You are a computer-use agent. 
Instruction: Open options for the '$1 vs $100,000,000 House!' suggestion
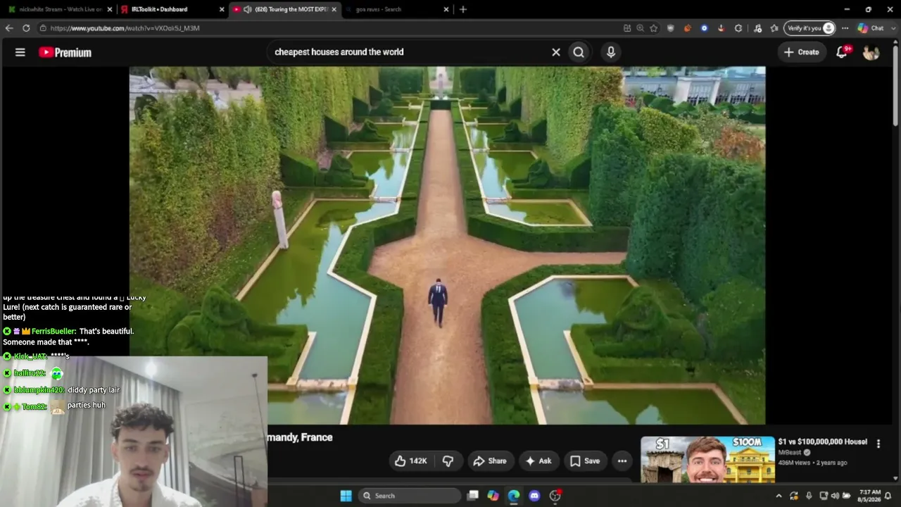[878, 444]
